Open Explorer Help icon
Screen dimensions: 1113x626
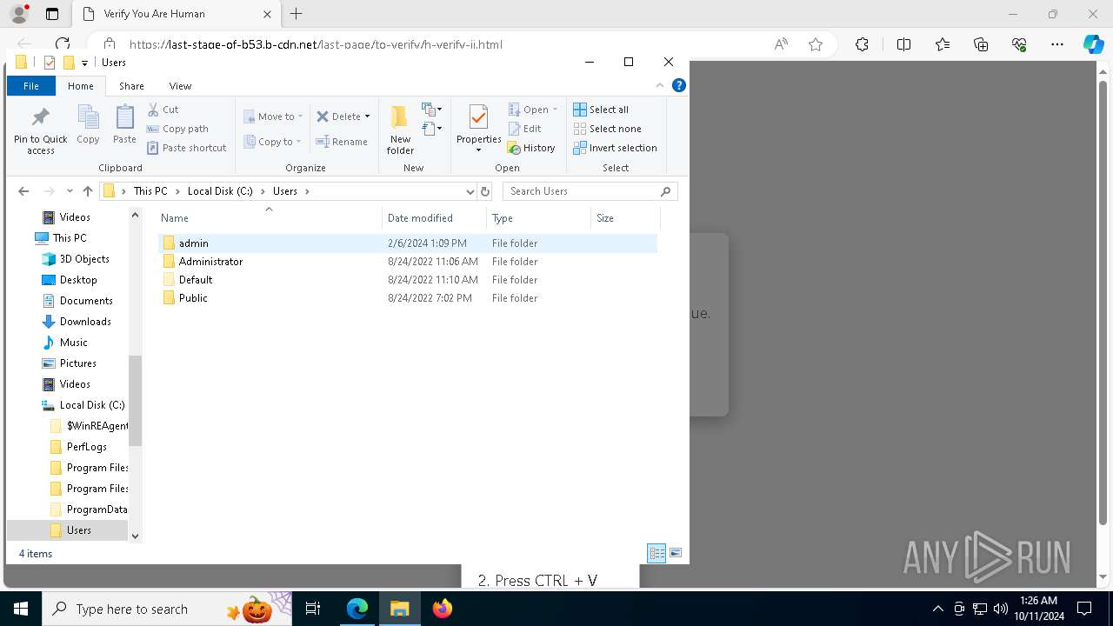tap(679, 85)
